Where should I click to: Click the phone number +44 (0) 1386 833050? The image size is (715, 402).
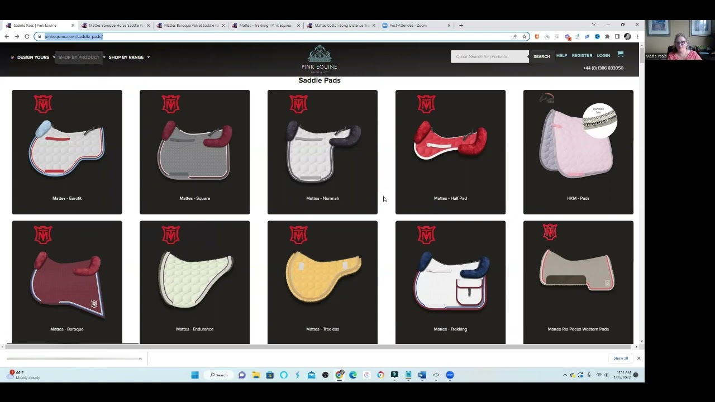coord(603,68)
